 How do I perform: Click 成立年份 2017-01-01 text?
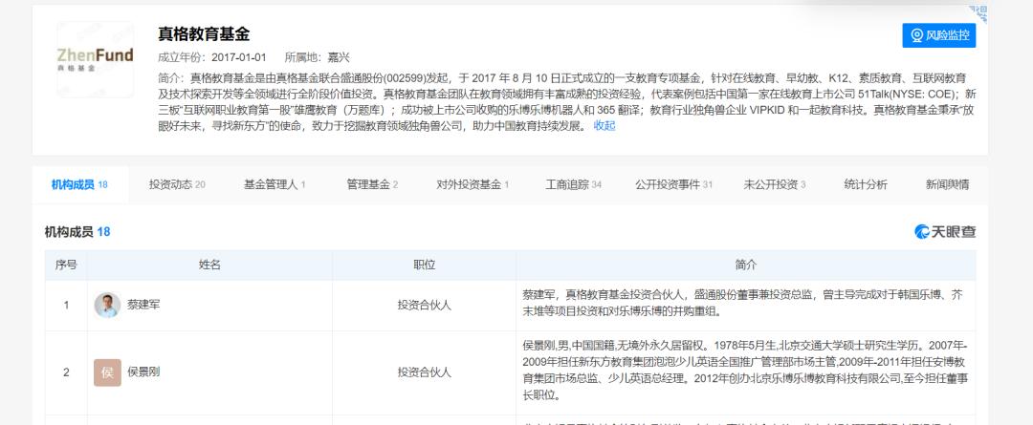tap(212, 57)
